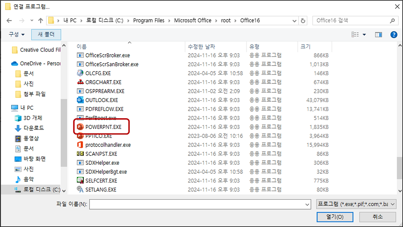
Task: Open Creative Cloud Files in the sidebar
Action: point(36,50)
